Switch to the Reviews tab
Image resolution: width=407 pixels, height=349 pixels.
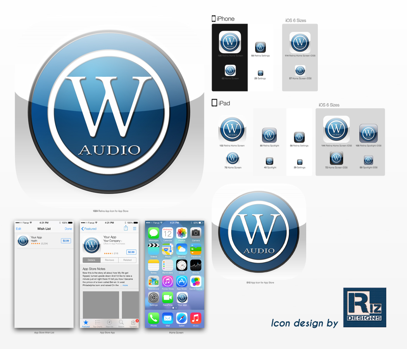[x=109, y=260]
